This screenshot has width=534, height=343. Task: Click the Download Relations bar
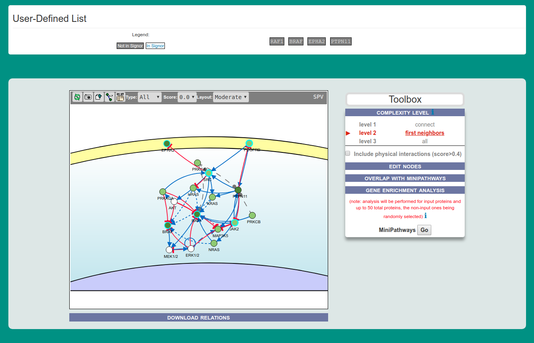point(199,318)
